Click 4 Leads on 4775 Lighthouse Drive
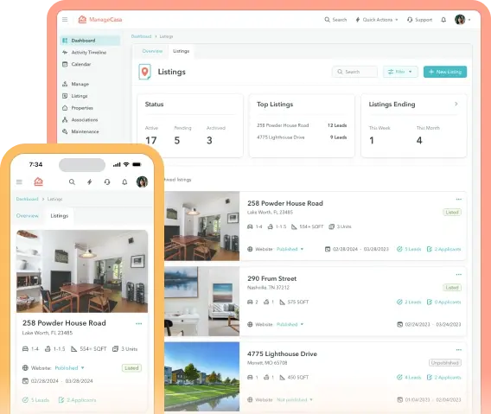This screenshot has width=491, height=414. (409, 378)
